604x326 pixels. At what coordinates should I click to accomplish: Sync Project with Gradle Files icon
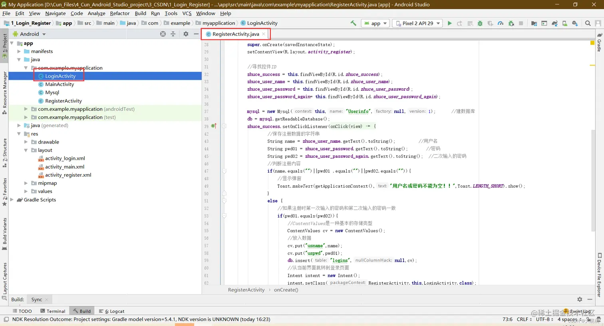554,23
